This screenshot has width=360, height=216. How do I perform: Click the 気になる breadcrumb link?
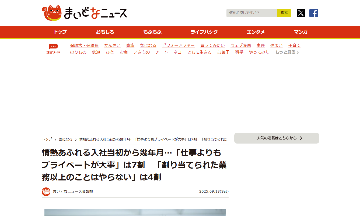click(65, 139)
